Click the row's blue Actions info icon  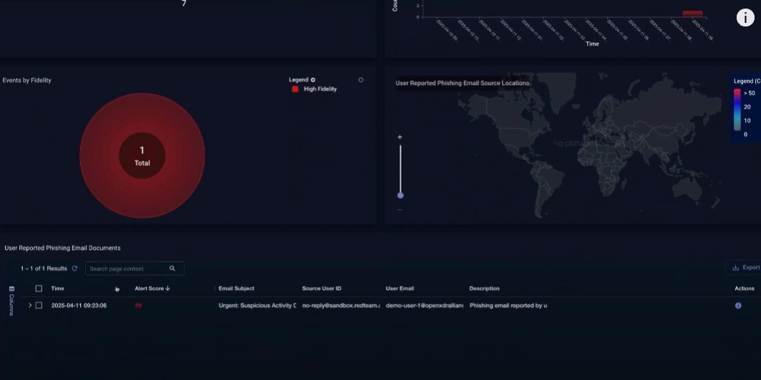pos(738,306)
